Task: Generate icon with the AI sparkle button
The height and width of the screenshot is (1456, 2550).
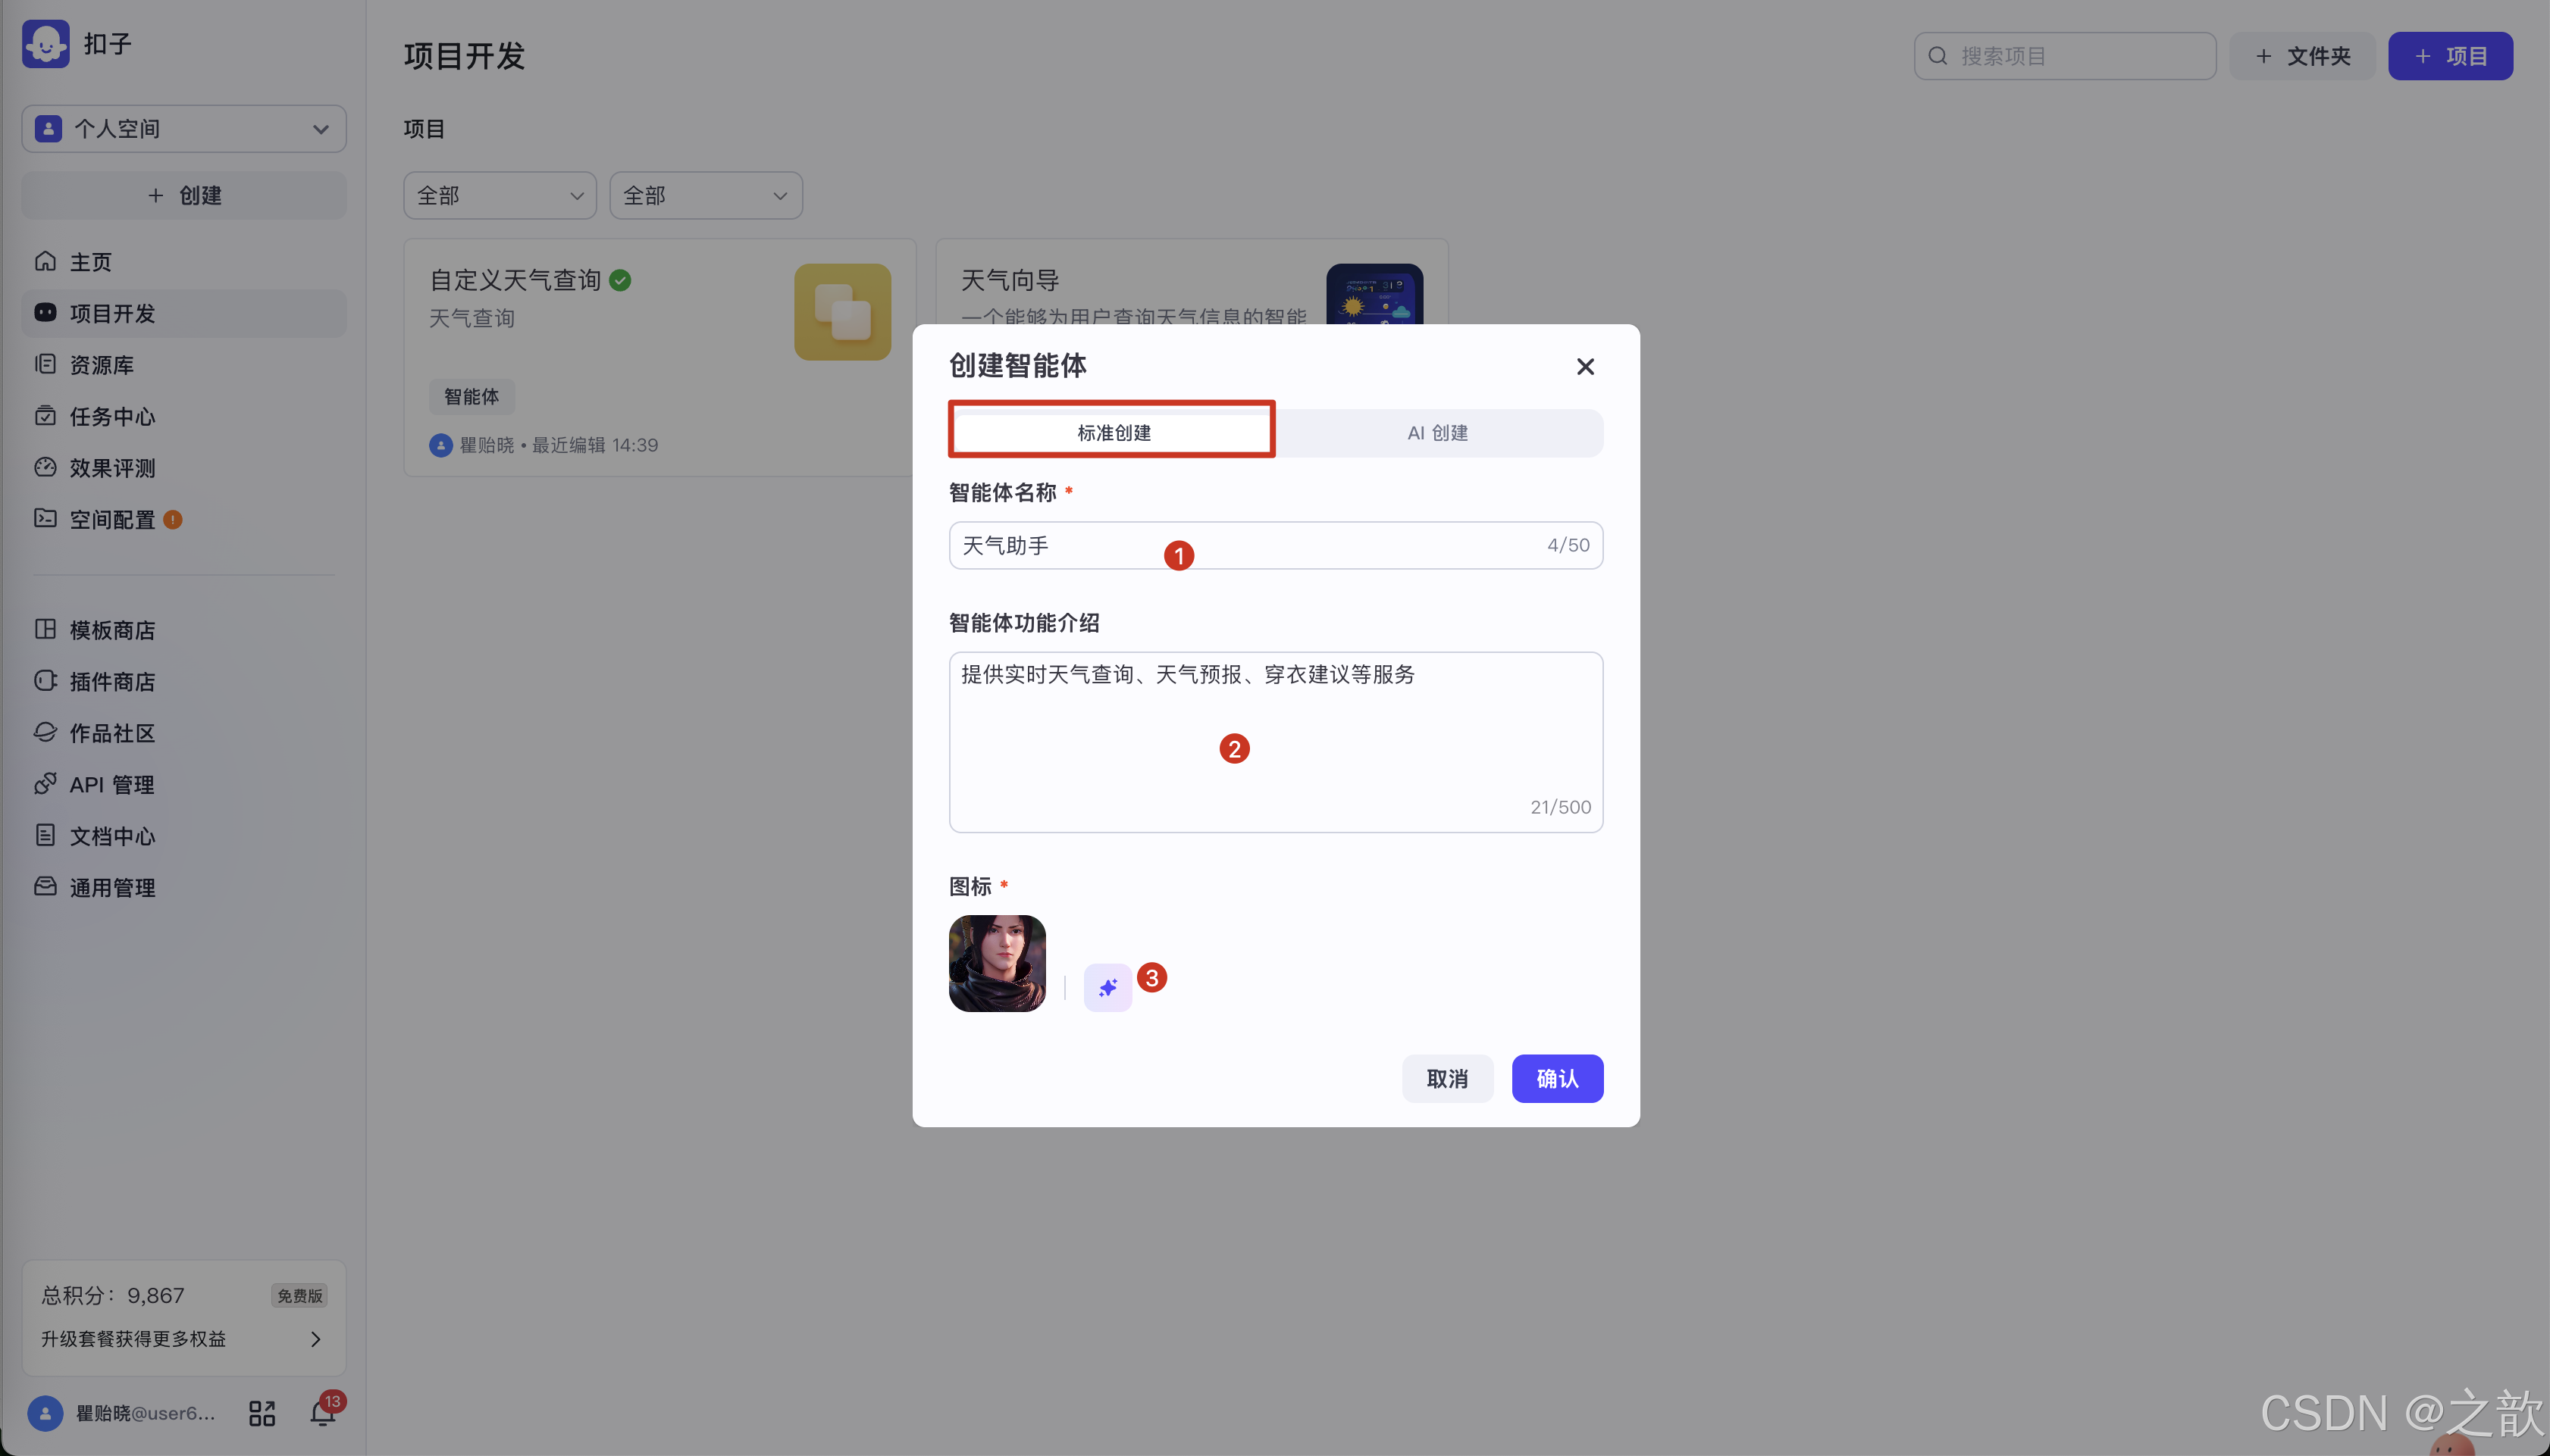Action: 1107,987
